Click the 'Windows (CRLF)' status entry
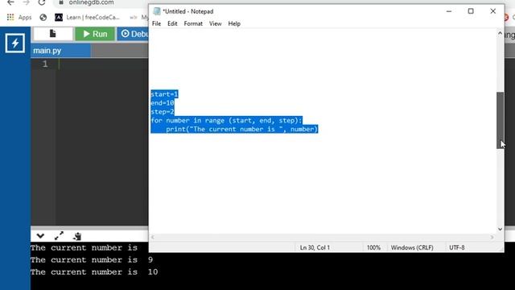 pos(412,247)
